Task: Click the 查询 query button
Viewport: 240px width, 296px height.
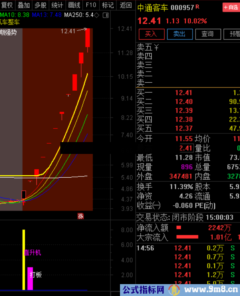Action: (208, 34)
